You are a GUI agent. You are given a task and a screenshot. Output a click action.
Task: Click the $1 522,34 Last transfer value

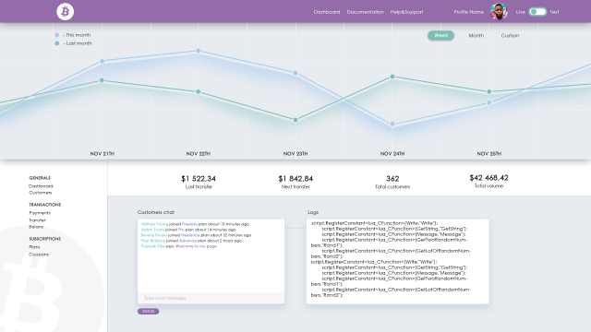pos(199,178)
